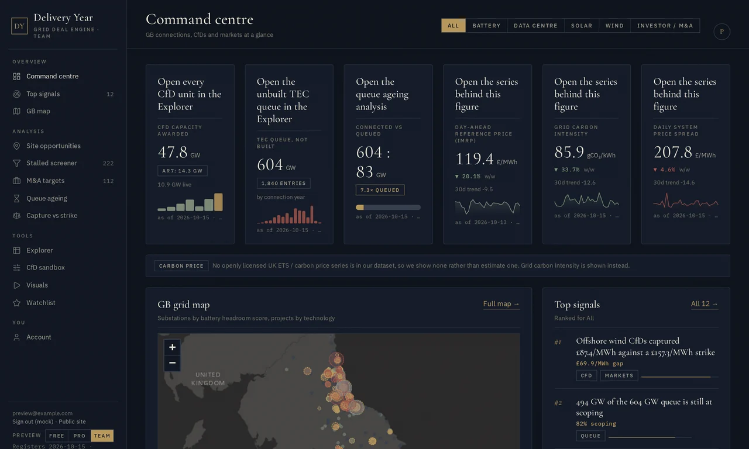Click the CFD tag on signal #1

click(x=586, y=376)
